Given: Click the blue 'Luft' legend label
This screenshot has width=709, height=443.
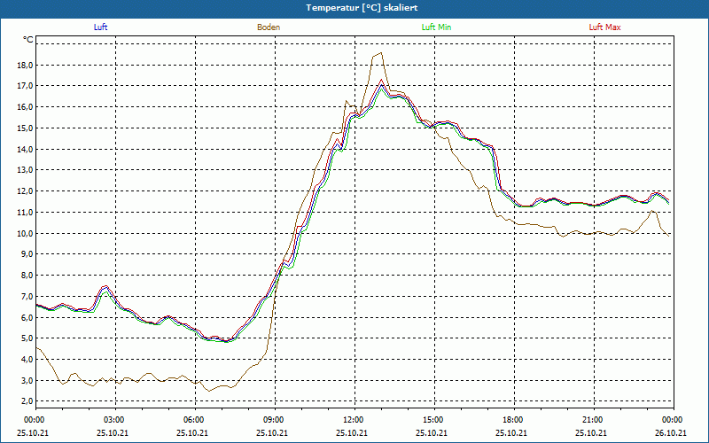Looking at the screenshot, I should pos(100,27).
